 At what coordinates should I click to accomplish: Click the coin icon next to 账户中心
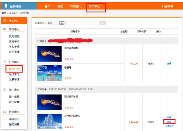point(4,90)
